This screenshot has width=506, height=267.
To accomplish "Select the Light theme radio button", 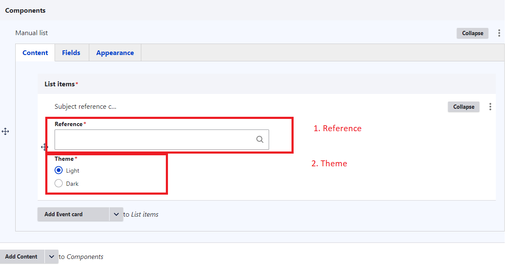I will tap(59, 171).
